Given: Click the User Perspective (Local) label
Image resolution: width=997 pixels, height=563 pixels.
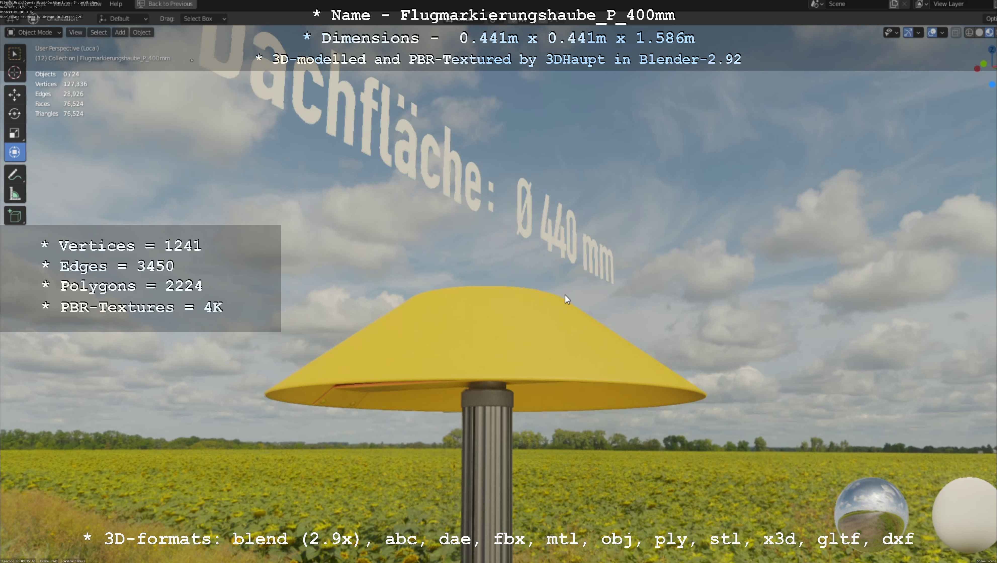Looking at the screenshot, I should coord(67,48).
